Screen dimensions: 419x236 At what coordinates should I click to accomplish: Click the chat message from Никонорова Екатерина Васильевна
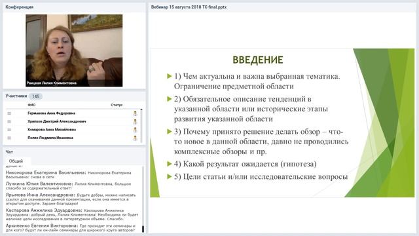tap(69, 175)
